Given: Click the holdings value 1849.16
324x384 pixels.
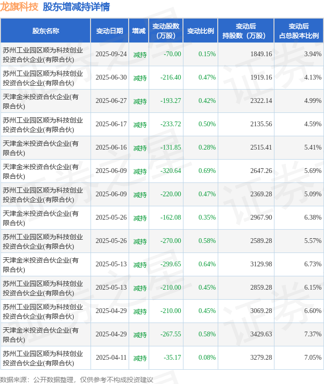Looking at the screenshot, I should (x=261, y=54).
